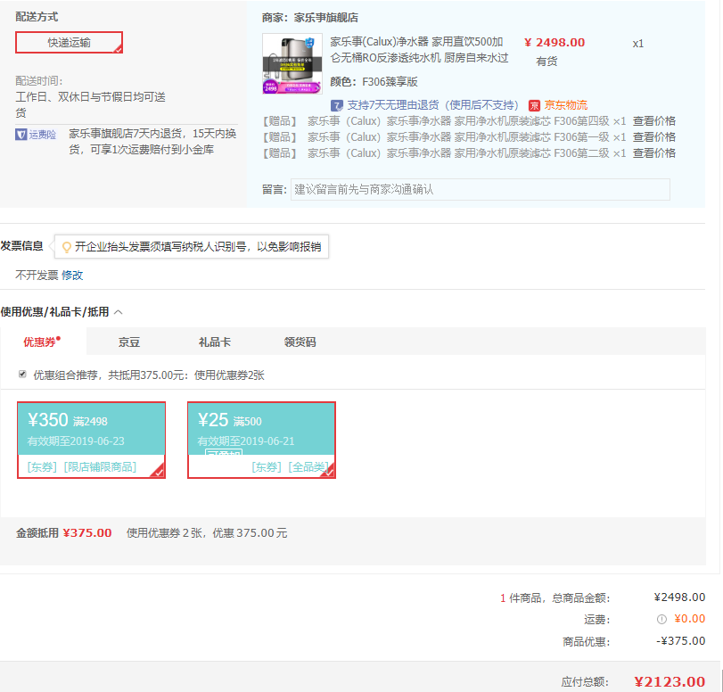Deselect the ¥350 满2498 coupon
Viewport: 723px width, 692px height.
[x=91, y=441]
